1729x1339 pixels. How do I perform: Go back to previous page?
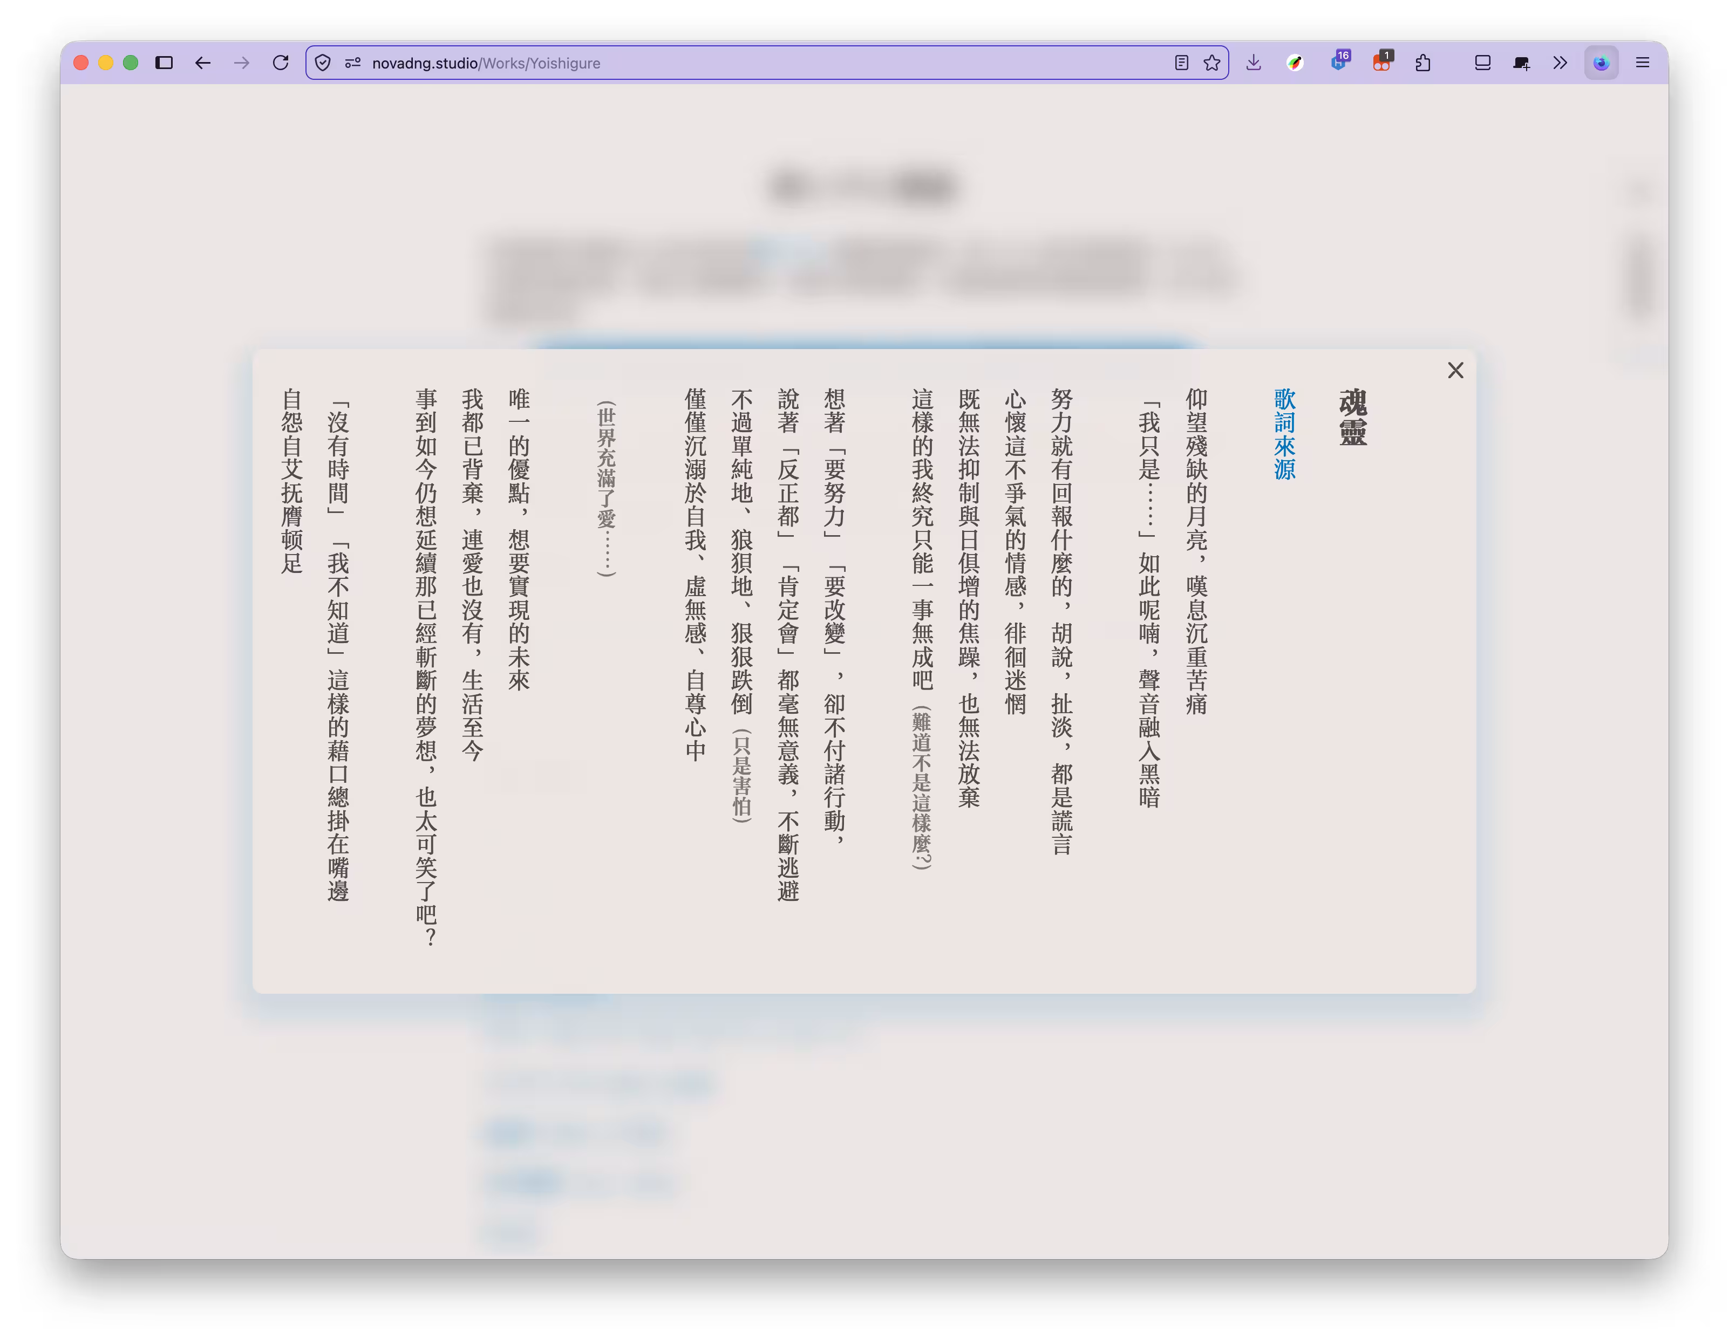(203, 63)
